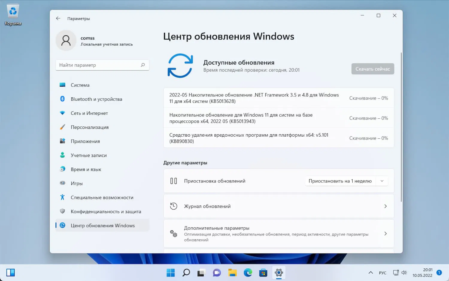Expand the pause duration dropdown
Image resolution: width=449 pixels, height=281 pixels.
382,181
